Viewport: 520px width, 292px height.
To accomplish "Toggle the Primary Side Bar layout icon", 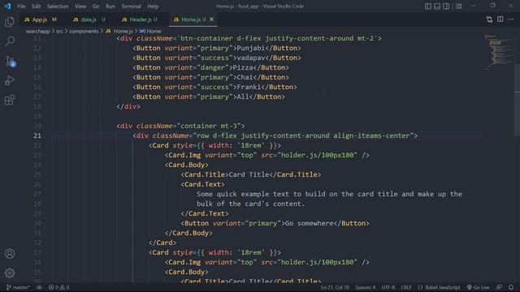I will coord(428,6).
